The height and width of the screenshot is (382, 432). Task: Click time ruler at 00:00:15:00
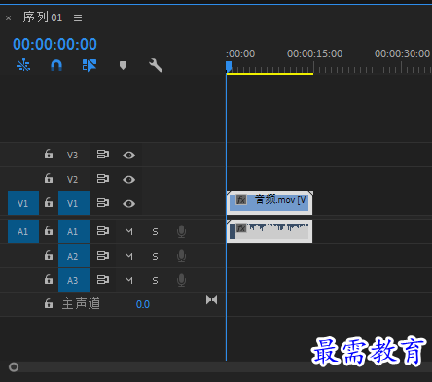314,53
